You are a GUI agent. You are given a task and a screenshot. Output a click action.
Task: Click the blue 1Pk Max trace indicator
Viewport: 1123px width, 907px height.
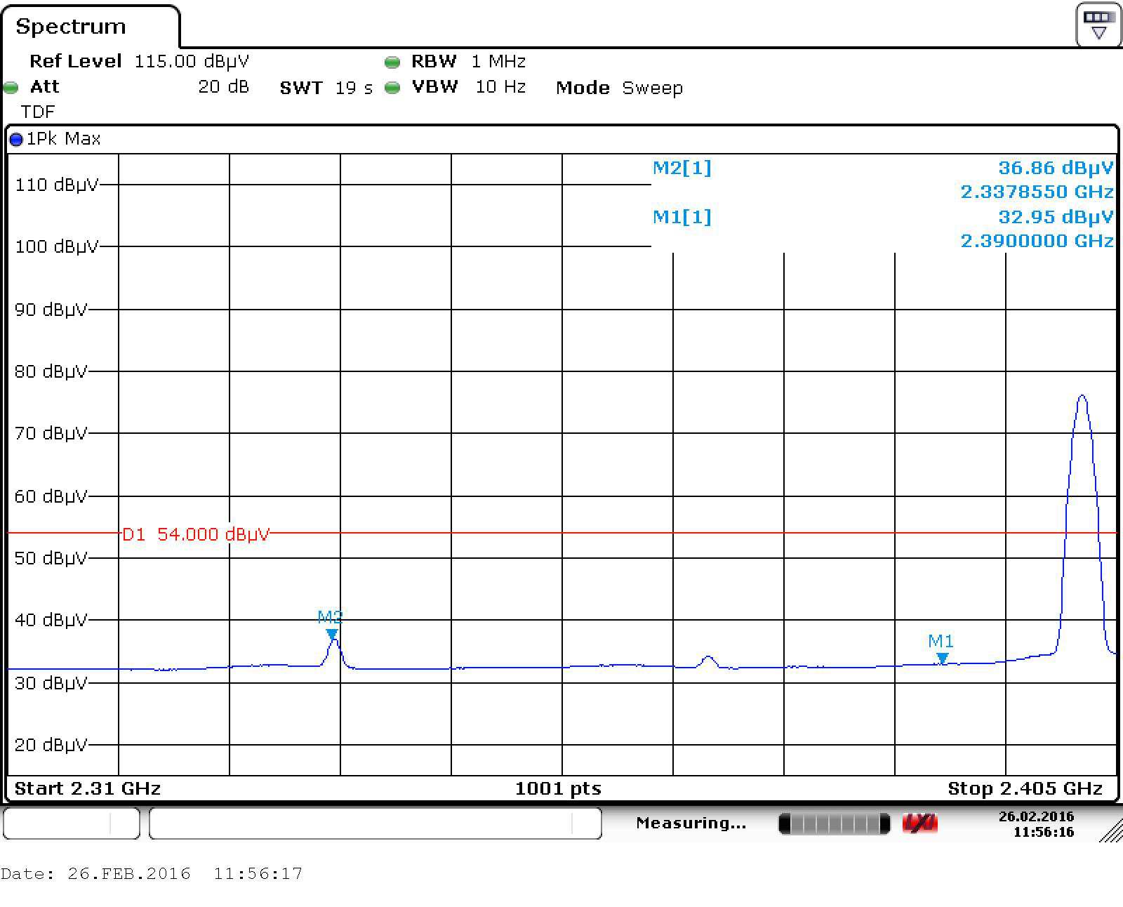(x=15, y=140)
